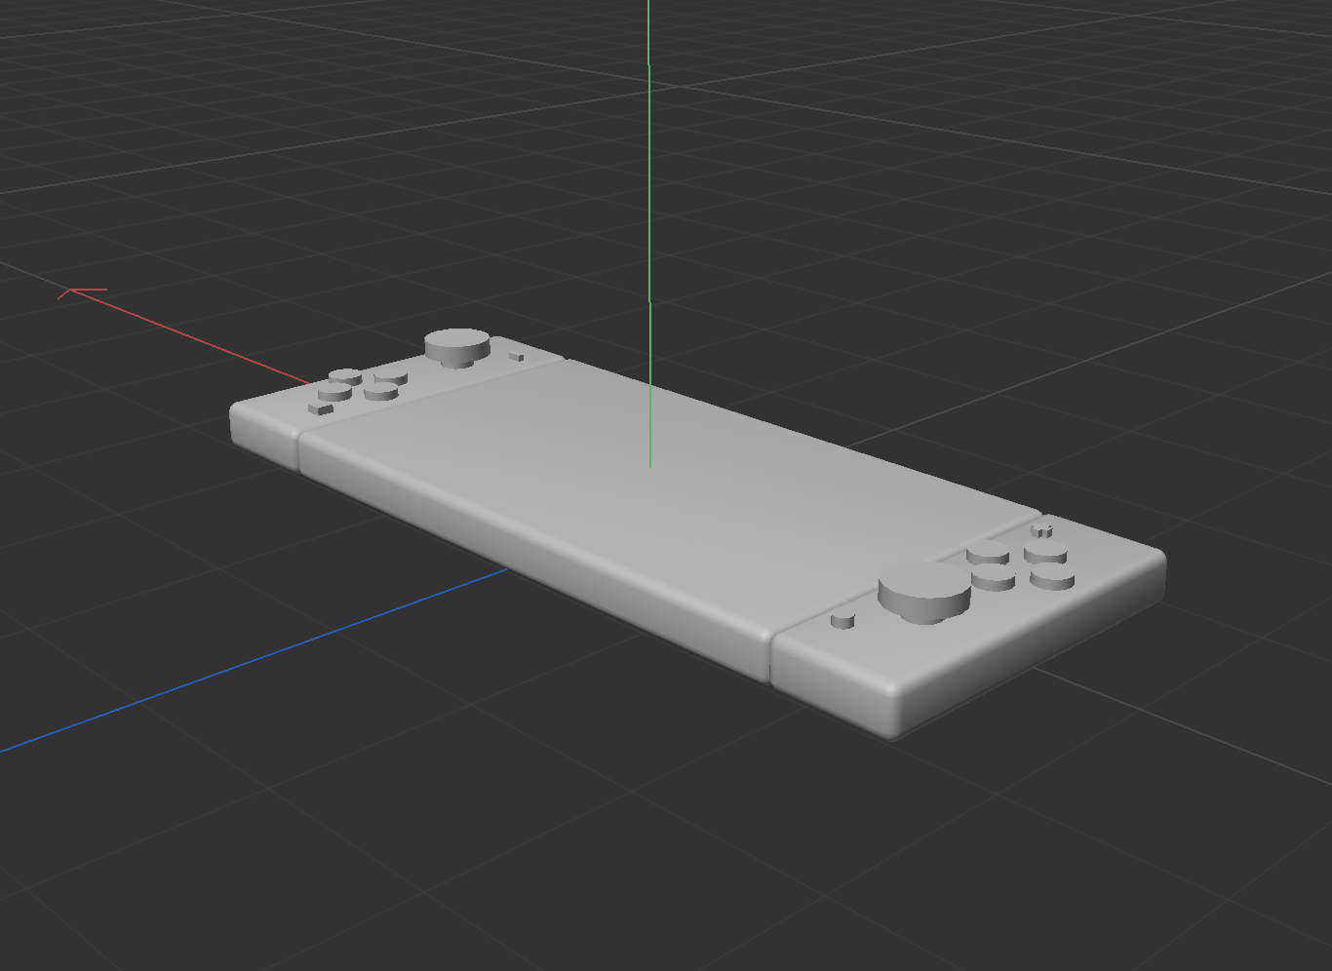Image resolution: width=1332 pixels, height=971 pixels.
Task: Click the top face button on right Joy-Con
Action: click(1044, 548)
